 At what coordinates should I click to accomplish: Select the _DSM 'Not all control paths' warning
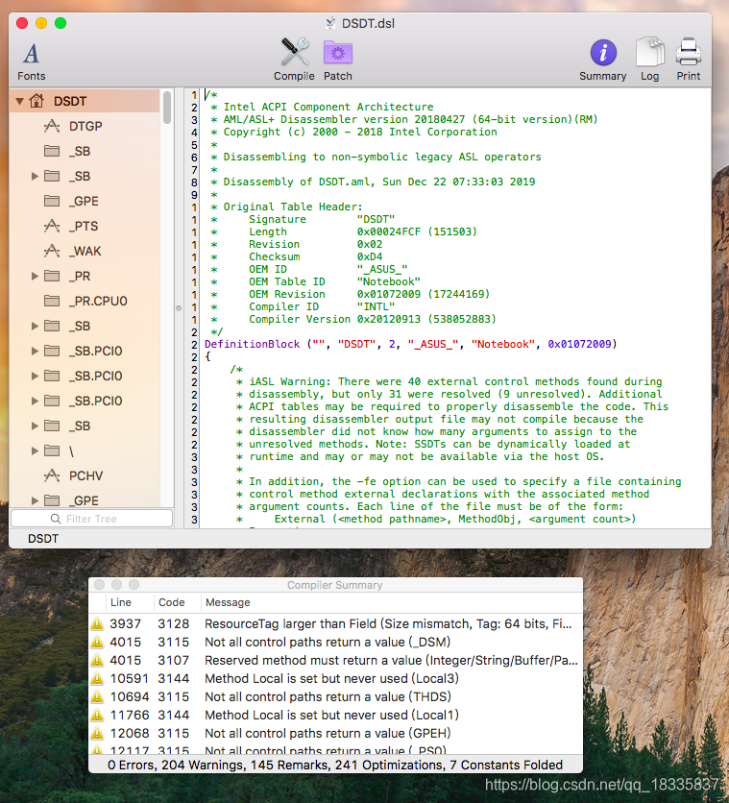(335, 643)
